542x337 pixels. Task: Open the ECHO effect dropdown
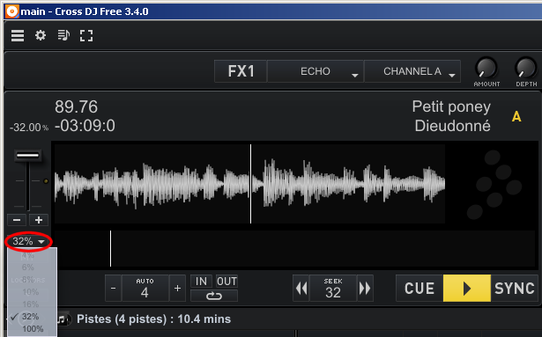coord(316,71)
